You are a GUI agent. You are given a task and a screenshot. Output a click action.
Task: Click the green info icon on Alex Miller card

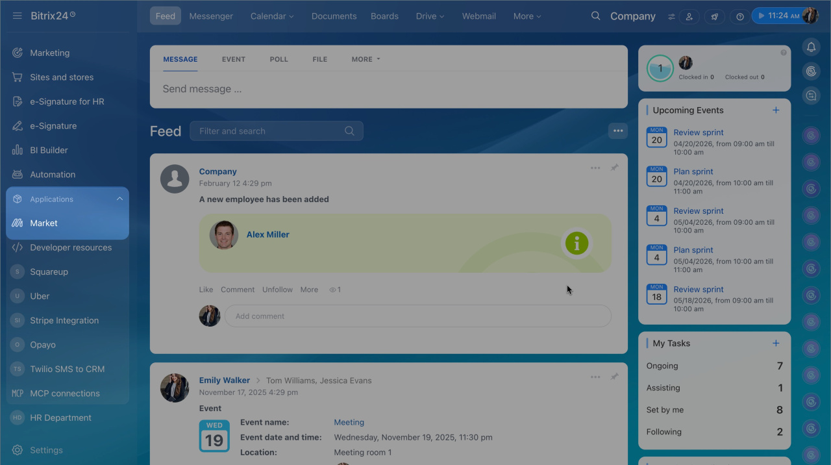pyautogui.click(x=577, y=244)
